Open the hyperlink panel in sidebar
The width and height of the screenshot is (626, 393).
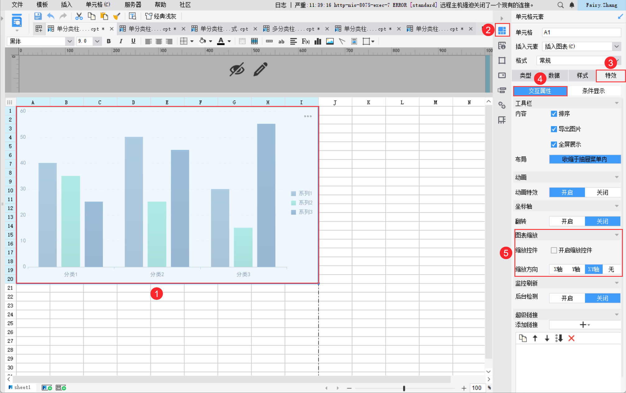[502, 105]
